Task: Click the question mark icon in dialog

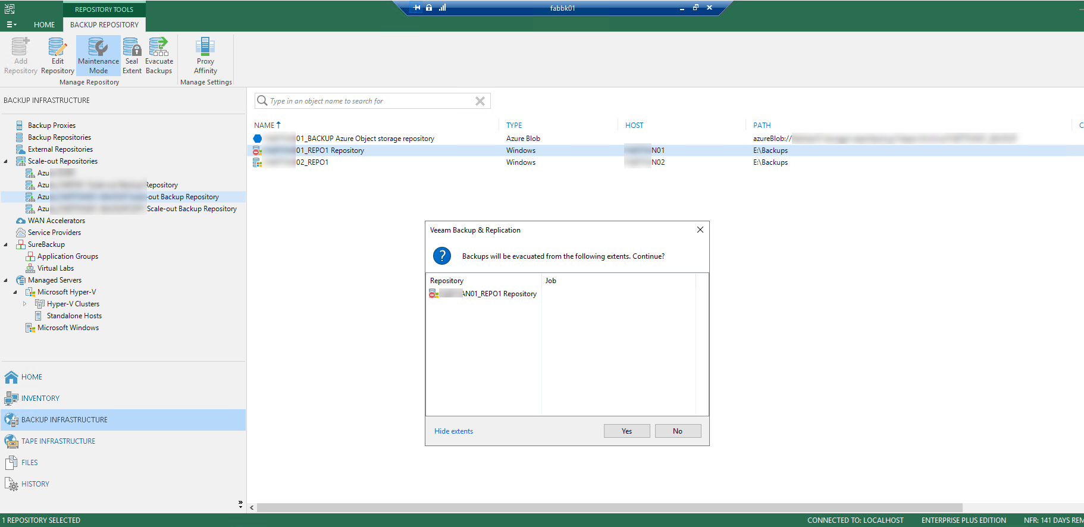Action: (442, 256)
